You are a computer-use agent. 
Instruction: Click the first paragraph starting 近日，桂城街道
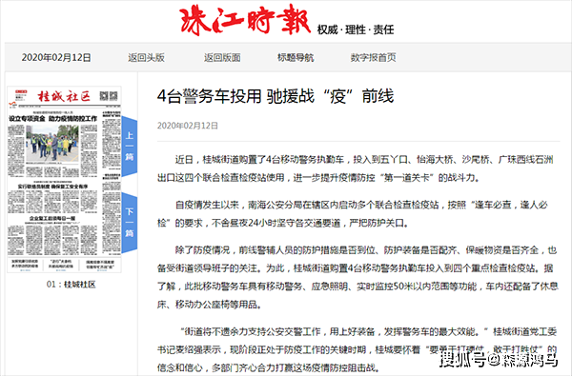pos(356,168)
